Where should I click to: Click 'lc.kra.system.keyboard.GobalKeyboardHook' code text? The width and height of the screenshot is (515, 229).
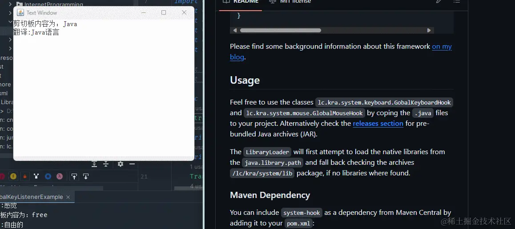click(x=384, y=102)
